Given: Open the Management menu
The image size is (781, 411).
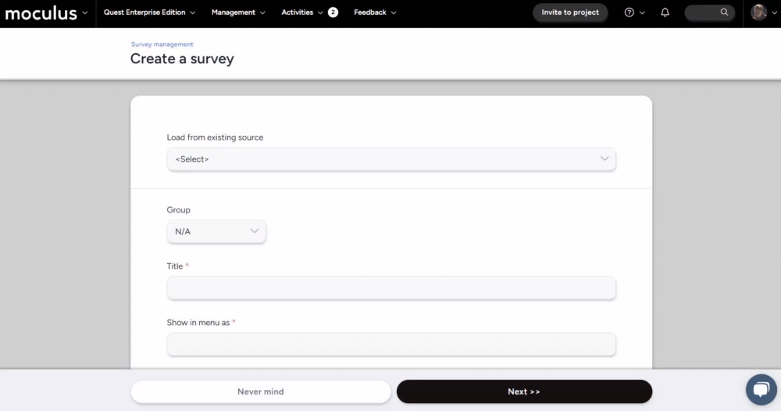Looking at the screenshot, I should tap(238, 13).
